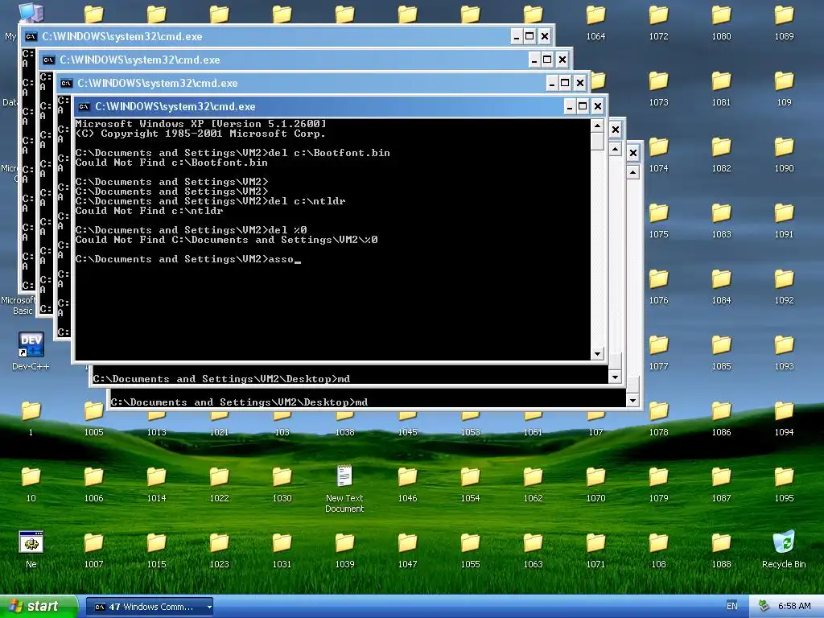This screenshot has height=618, width=824.
Task: Select folder 1046 icon
Action: pos(407,476)
